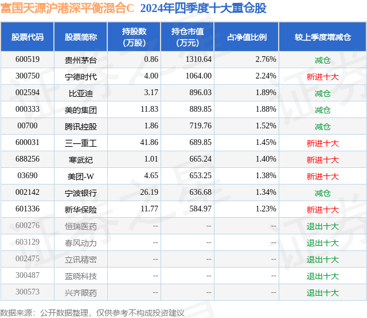Select the 兴齐眼药 stock name
Image resolution: width=367 pixels, height=318 pixels.
click(x=81, y=293)
